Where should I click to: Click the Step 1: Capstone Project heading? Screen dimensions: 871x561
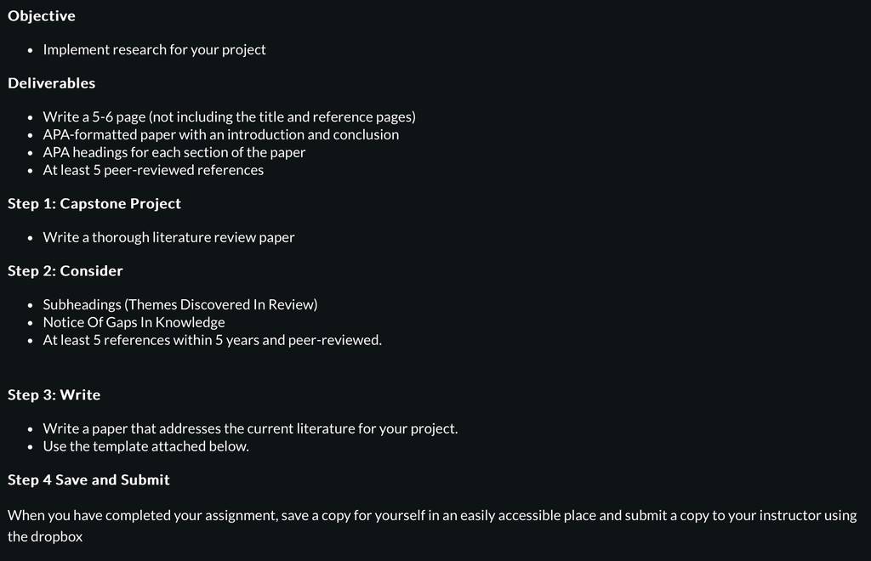point(94,204)
